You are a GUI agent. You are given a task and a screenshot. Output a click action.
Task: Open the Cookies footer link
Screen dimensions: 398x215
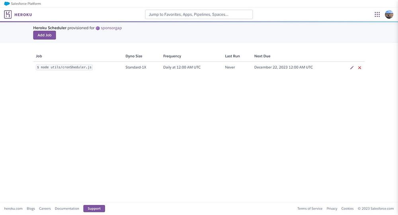point(347,208)
